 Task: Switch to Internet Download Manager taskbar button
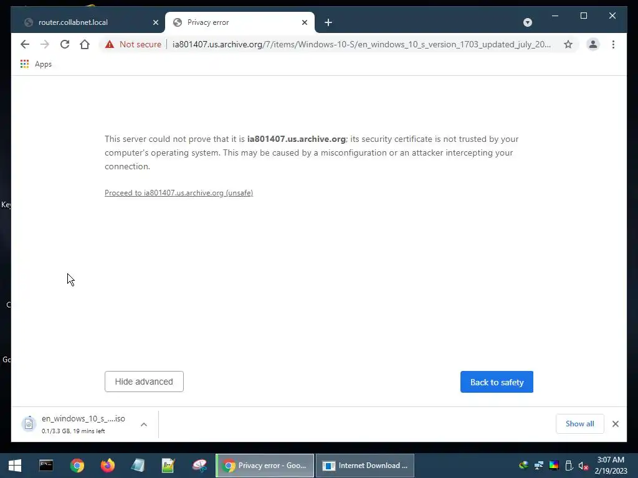[x=365, y=466]
